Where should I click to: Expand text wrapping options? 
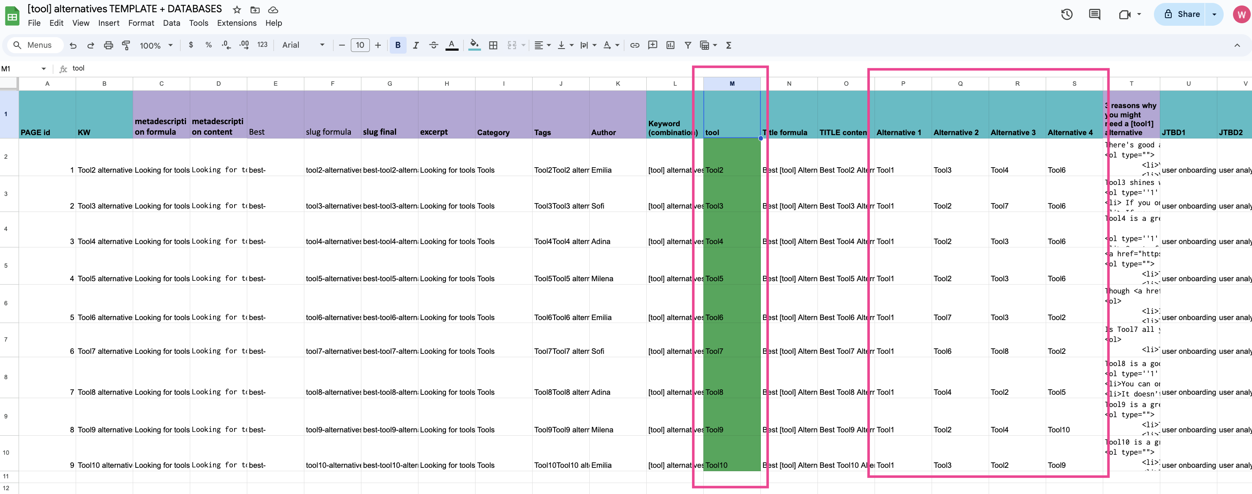[594, 45]
